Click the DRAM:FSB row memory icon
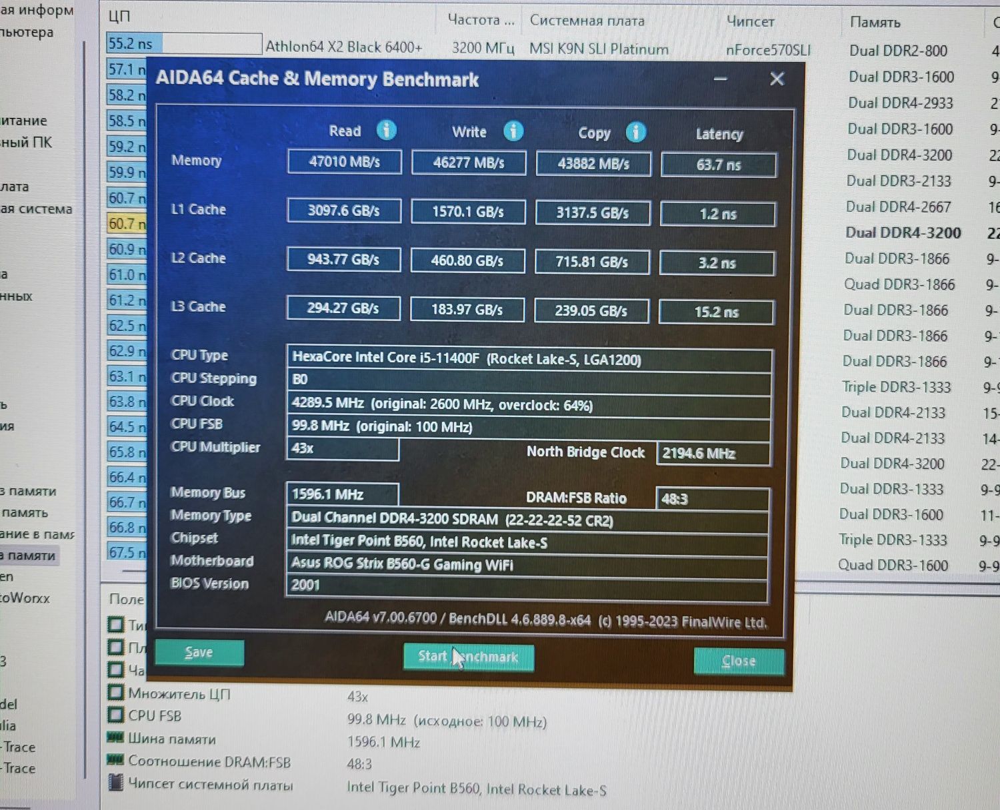The width and height of the screenshot is (1000, 810). [x=116, y=759]
